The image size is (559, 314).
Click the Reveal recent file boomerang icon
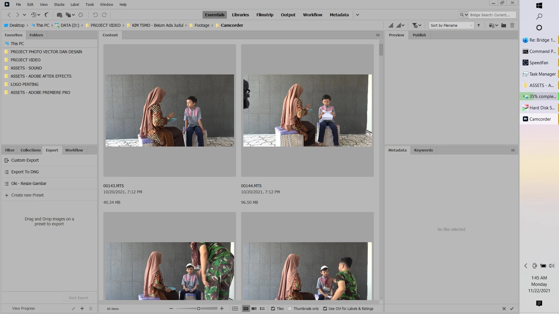[47, 15]
